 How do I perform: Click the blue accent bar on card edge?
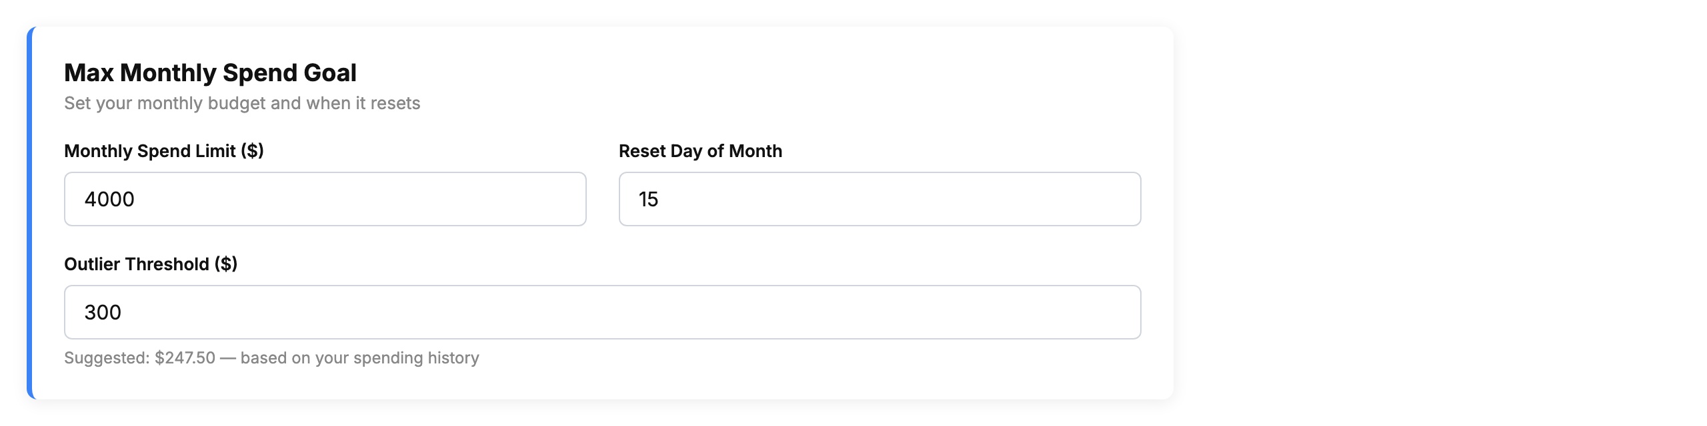pos(30,213)
